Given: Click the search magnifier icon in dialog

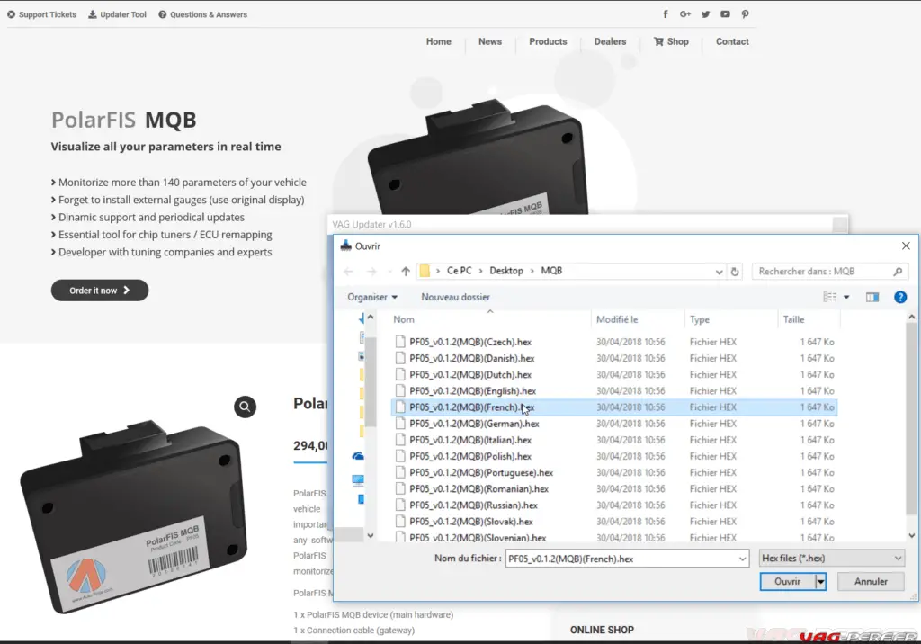Looking at the screenshot, I should (x=898, y=272).
